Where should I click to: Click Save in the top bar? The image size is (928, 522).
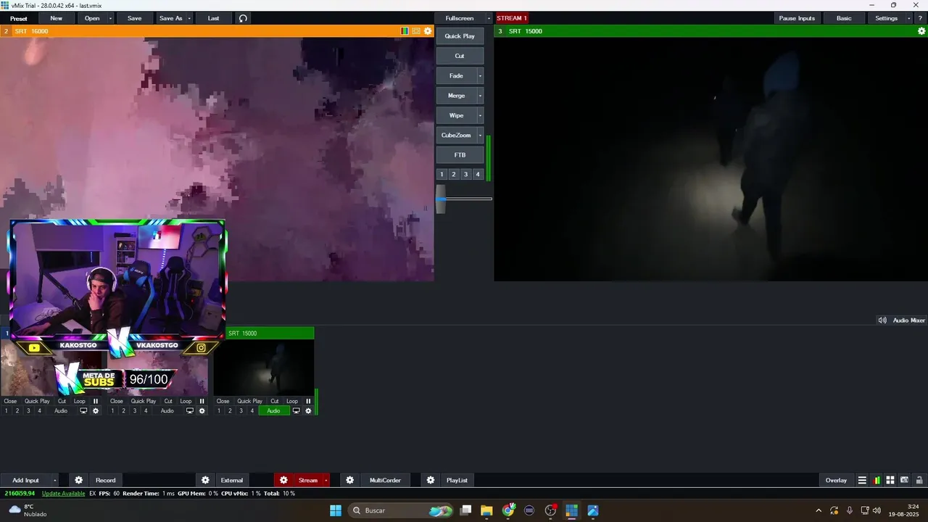(135, 18)
